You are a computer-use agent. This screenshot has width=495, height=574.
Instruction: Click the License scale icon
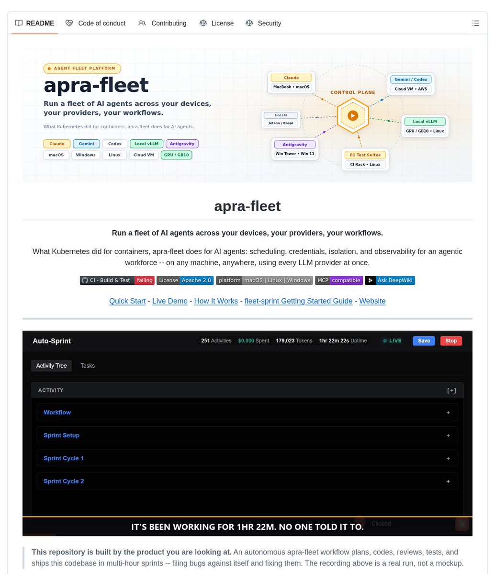(x=203, y=23)
